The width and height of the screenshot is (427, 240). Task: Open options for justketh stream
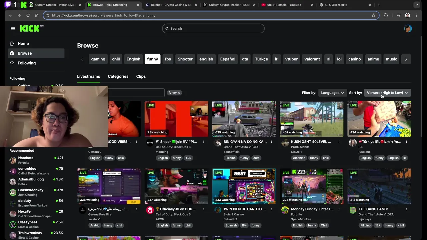[x=406, y=142]
